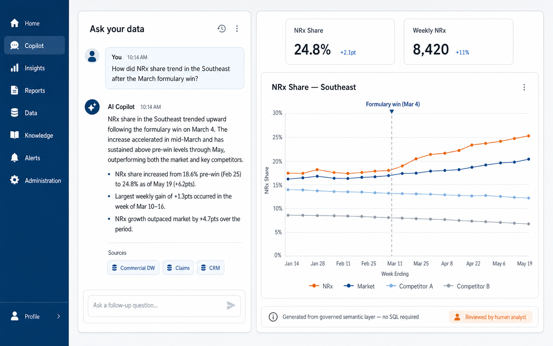553x346 pixels.
Task: Click bullet about largest weekly gain
Action: tap(173, 201)
